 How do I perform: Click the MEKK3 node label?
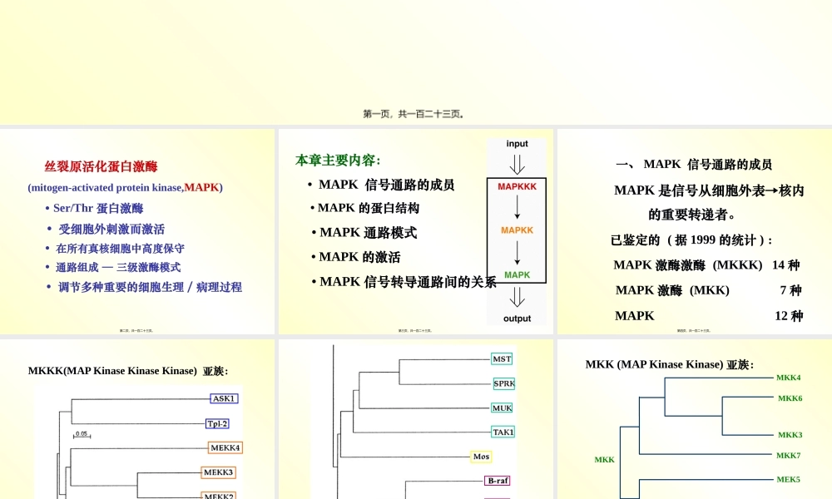click(220, 472)
